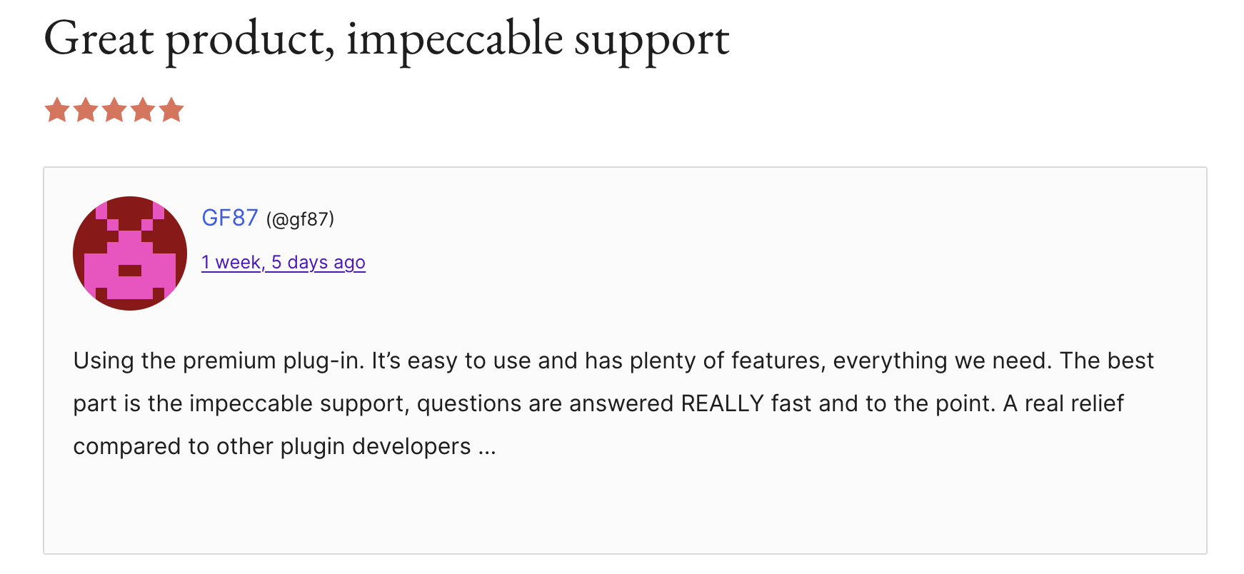Screen dimensions: 1244x574
Task: Click the word "impeccable" in the heading
Action: tap(454, 39)
